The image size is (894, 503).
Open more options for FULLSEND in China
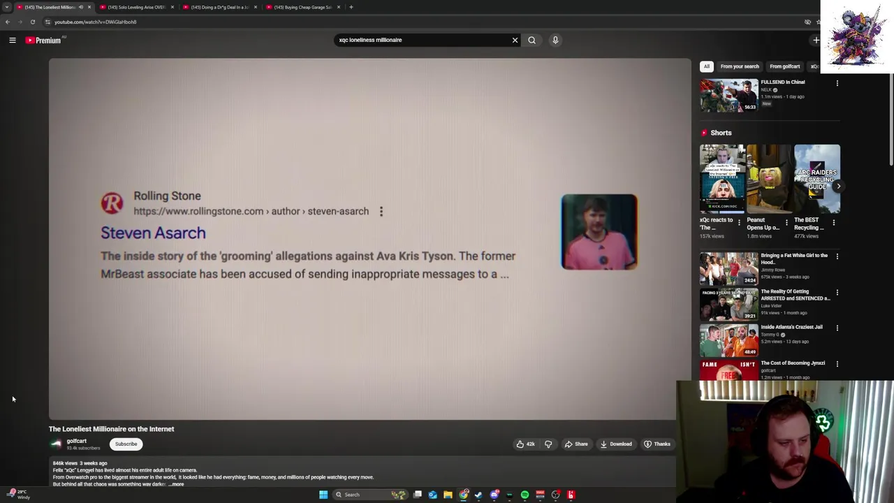coord(837,83)
